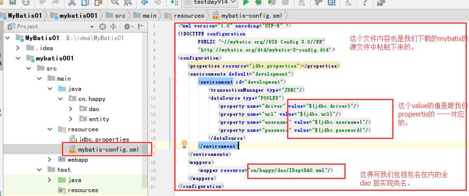Collapse the cn.happy package arrow
Viewport: 469px width, 196px height.
point(60,99)
